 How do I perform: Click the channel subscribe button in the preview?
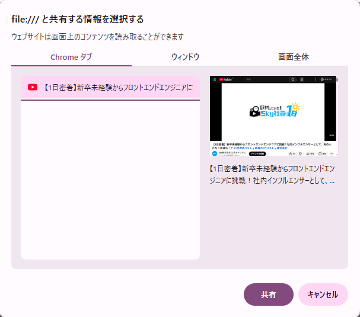coord(257,153)
